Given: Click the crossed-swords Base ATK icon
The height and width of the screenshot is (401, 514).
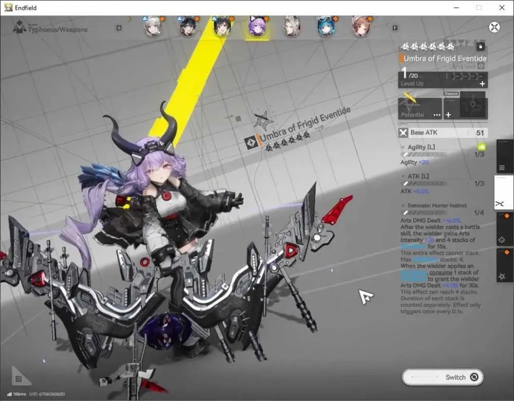Looking at the screenshot, I should coord(403,133).
